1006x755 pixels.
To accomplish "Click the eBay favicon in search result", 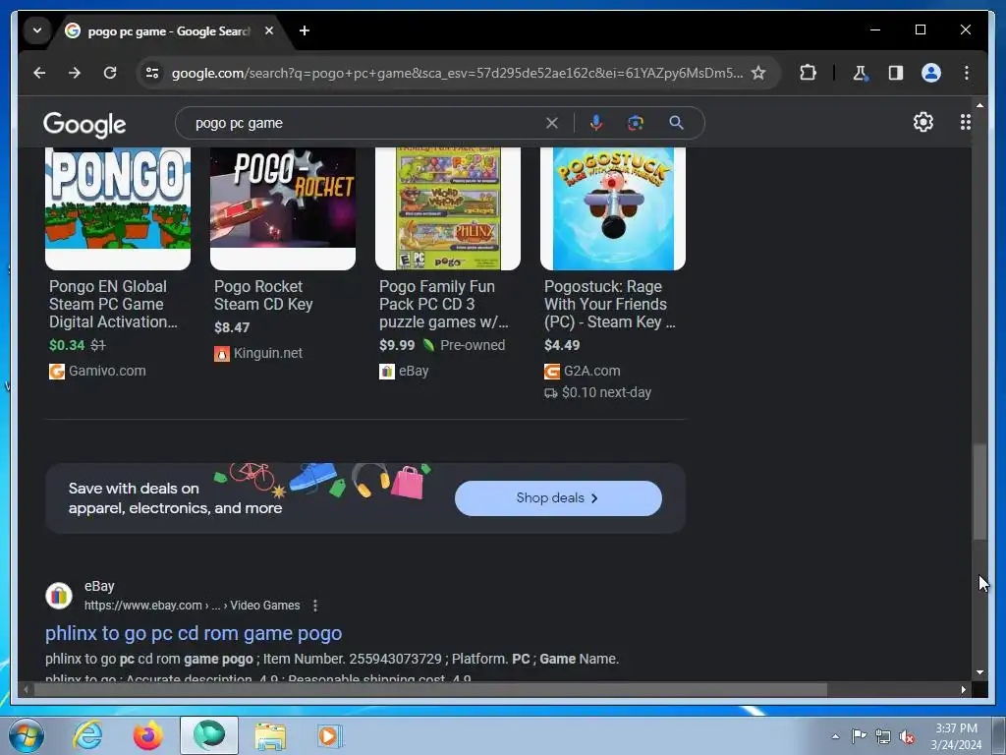I will pos(58,596).
